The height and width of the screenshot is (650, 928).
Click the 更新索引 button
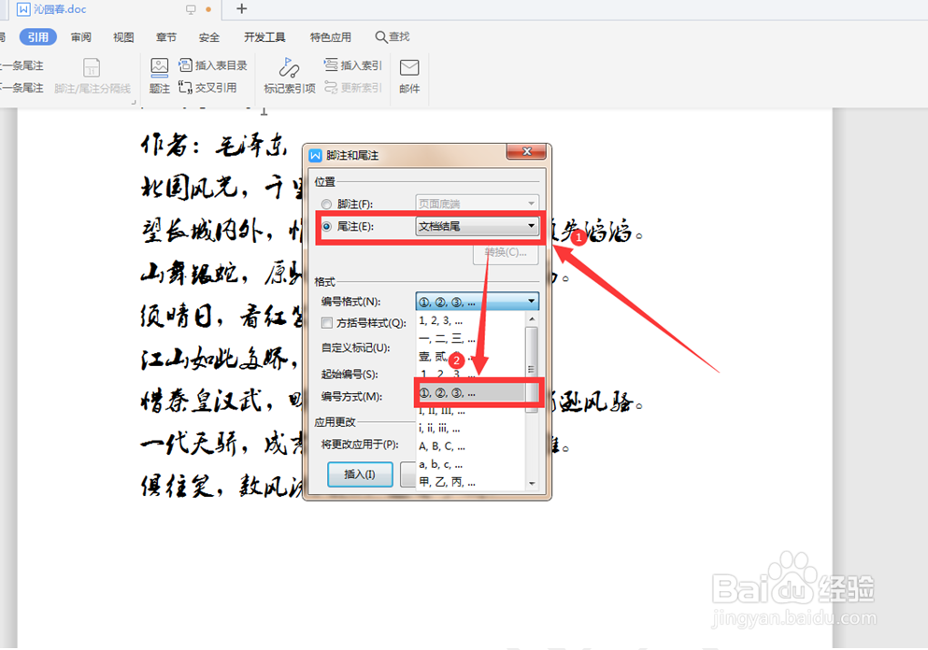(353, 88)
